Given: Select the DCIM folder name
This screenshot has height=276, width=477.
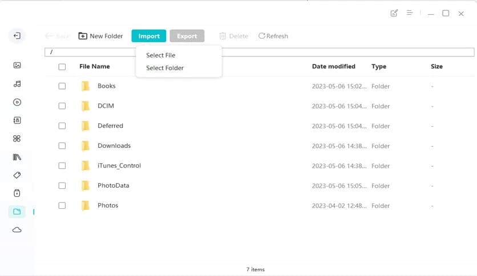Looking at the screenshot, I should 106,105.
